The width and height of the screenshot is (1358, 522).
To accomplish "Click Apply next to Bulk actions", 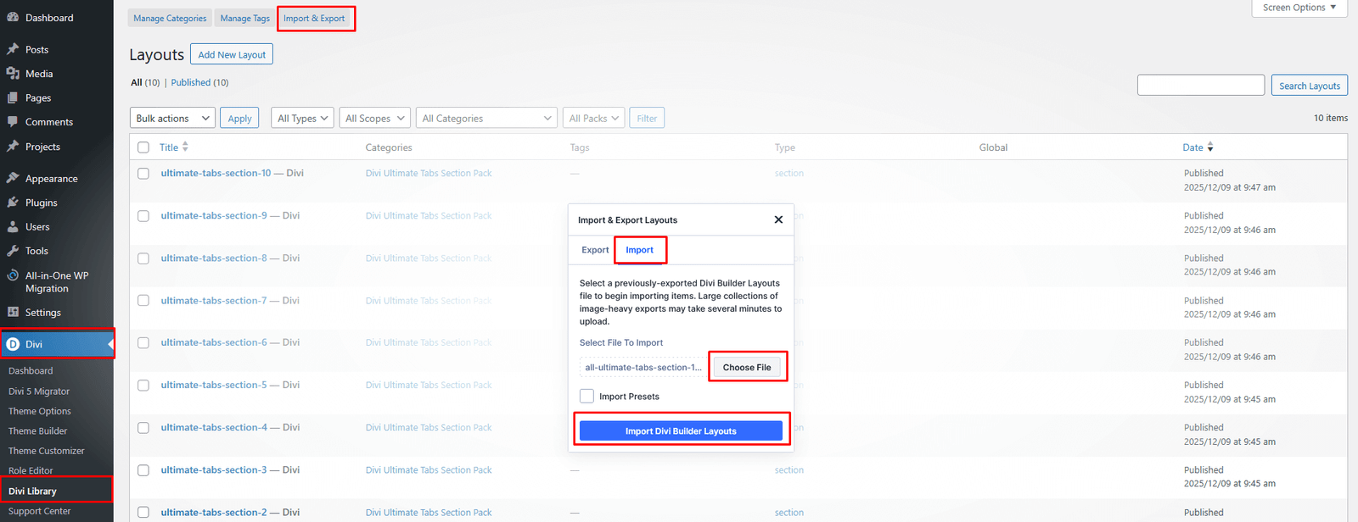I will (x=239, y=119).
